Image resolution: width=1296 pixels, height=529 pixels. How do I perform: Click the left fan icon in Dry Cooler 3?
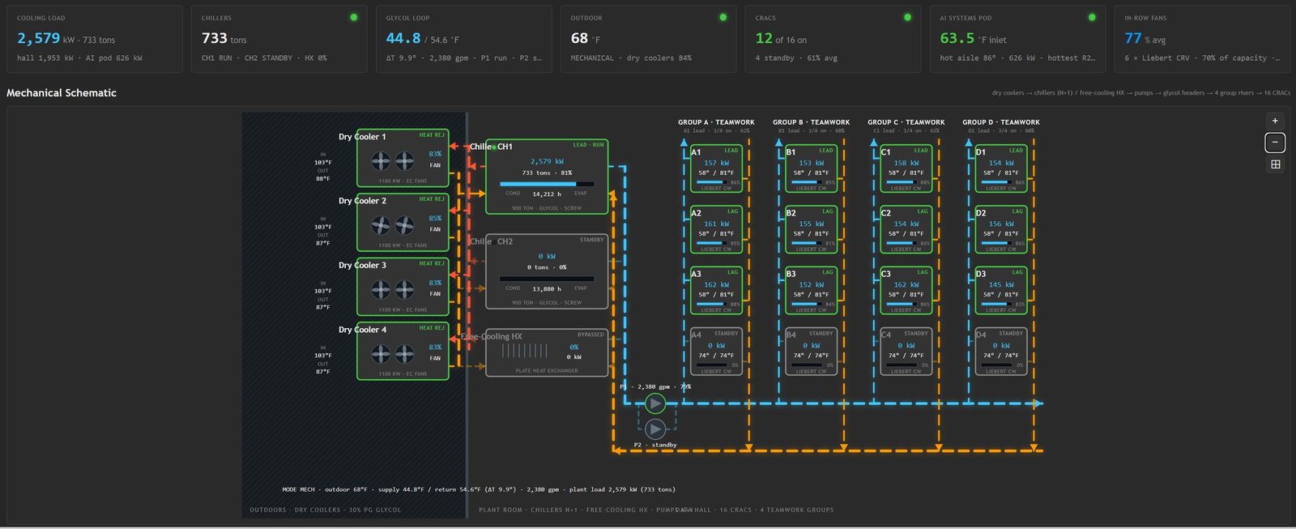pos(381,289)
